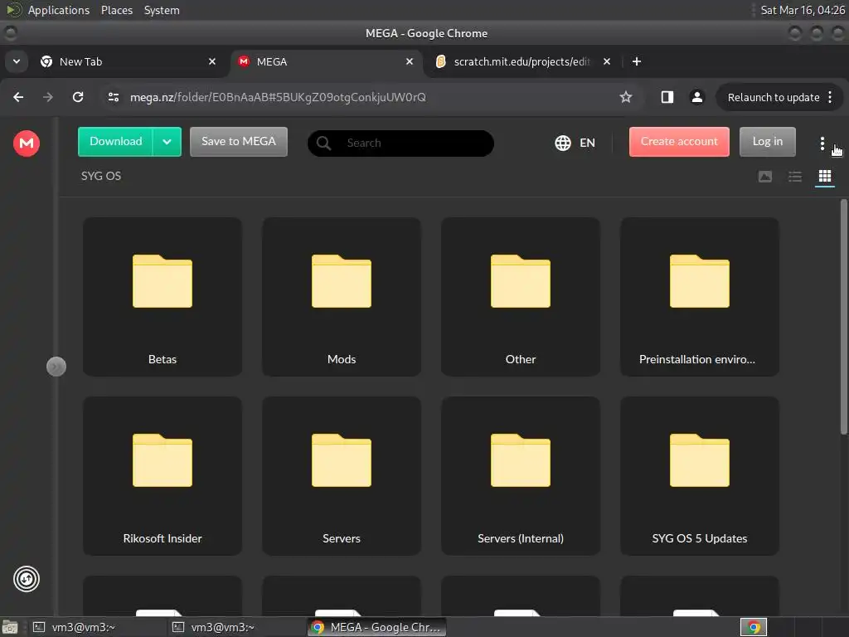This screenshot has height=637, width=849.
Task: Open the Rikosoft Insider folder
Action: (x=163, y=476)
